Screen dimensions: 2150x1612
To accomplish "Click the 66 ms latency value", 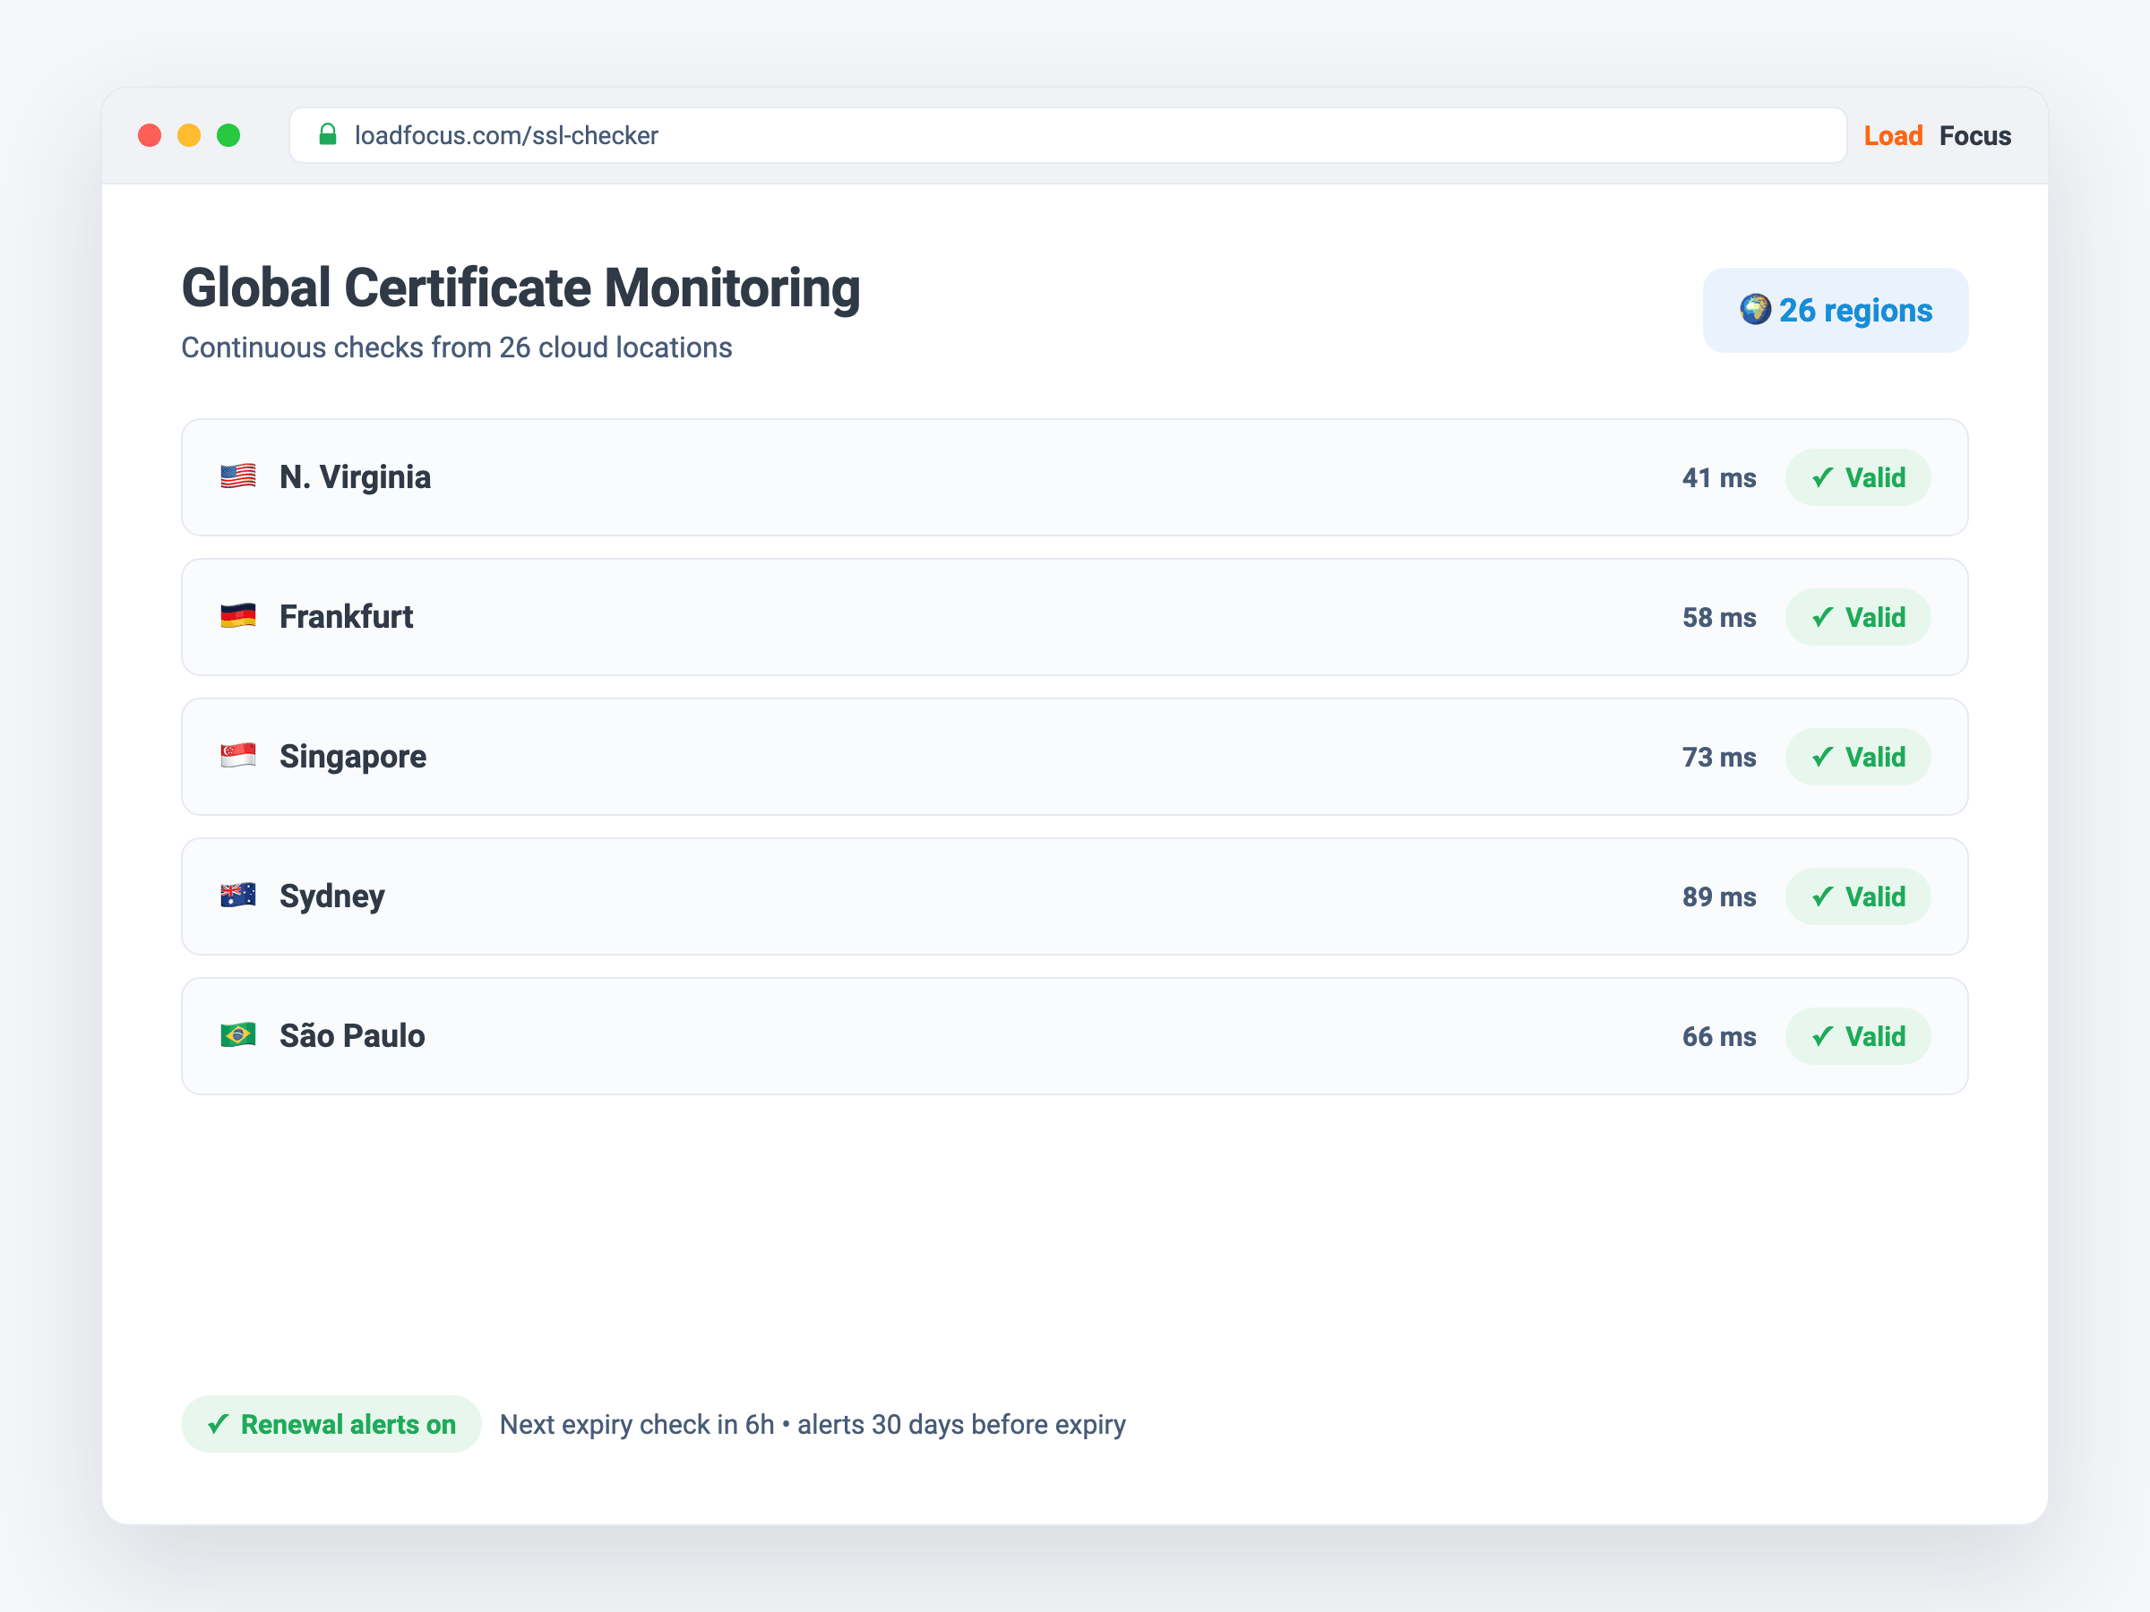I will pos(1718,1036).
